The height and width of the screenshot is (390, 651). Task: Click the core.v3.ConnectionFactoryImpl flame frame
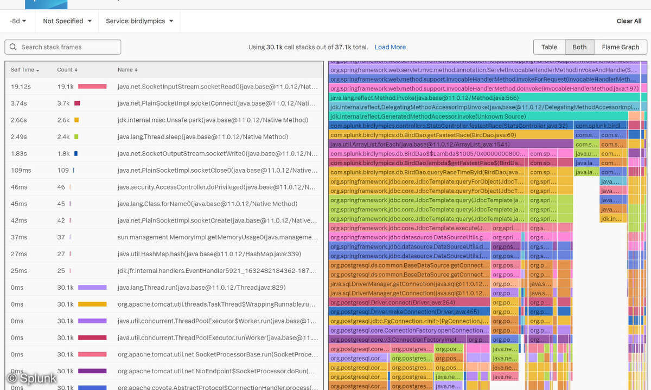(x=397, y=340)
